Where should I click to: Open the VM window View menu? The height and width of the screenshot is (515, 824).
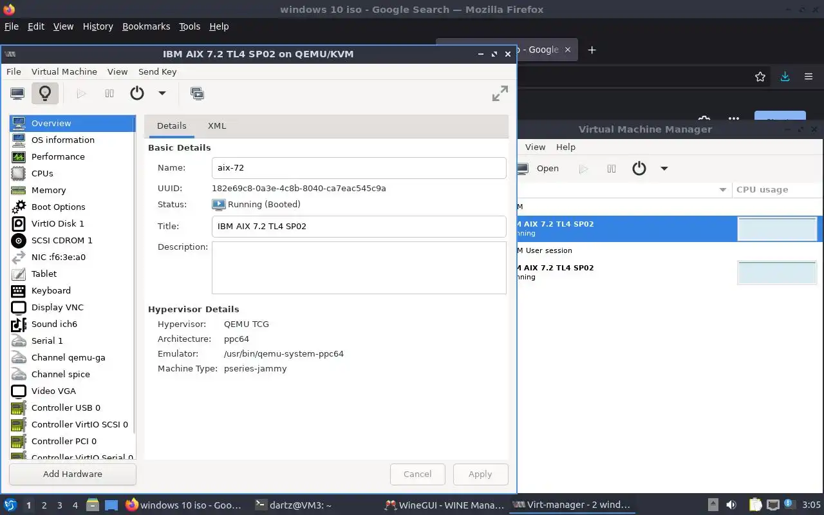pos(117,71)
